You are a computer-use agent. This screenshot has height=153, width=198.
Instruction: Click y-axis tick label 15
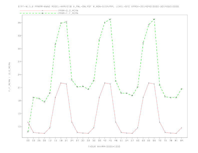(19, 114)
